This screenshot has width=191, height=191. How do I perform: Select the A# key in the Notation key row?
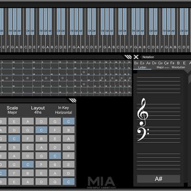148,63
